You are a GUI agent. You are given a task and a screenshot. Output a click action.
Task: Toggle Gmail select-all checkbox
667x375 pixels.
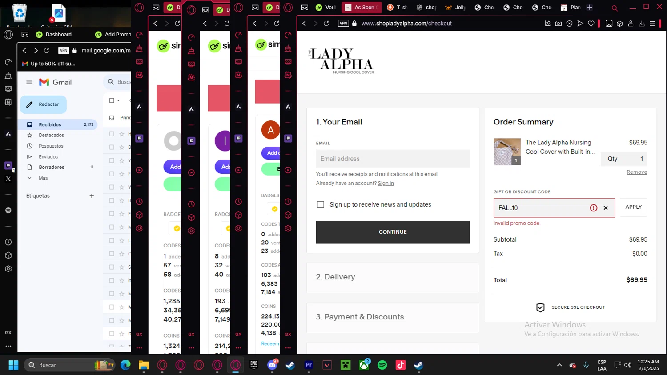click(x=112, y=100)
